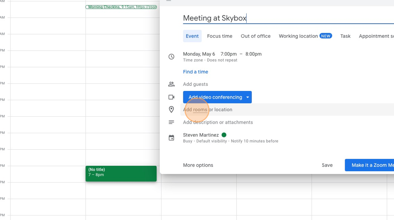394x220 pixels.
Task: Click the location pin icon
Action: (x=171, y=110)
